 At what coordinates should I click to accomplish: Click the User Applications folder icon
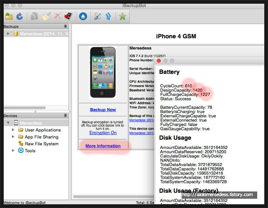tap(21, 130)
